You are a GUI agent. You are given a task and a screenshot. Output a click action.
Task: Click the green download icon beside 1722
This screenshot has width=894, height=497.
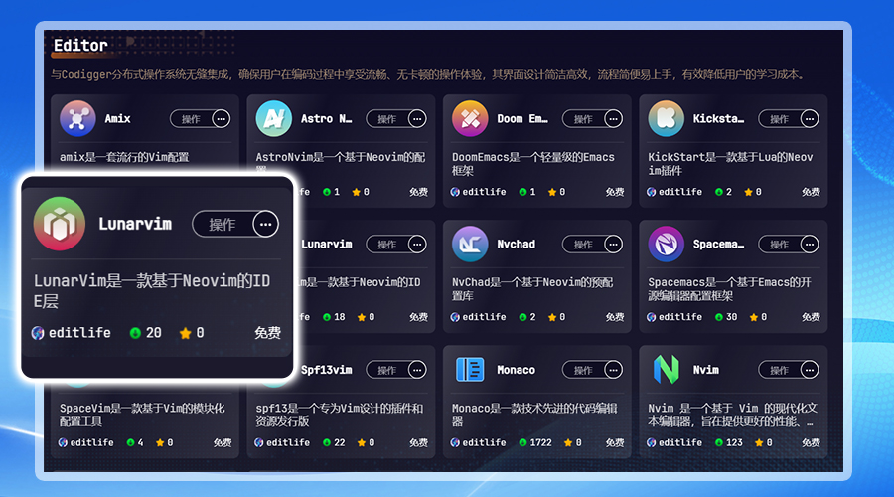[522, 442]
